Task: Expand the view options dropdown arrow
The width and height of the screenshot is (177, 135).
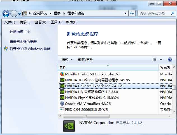Action: [161, 60]
